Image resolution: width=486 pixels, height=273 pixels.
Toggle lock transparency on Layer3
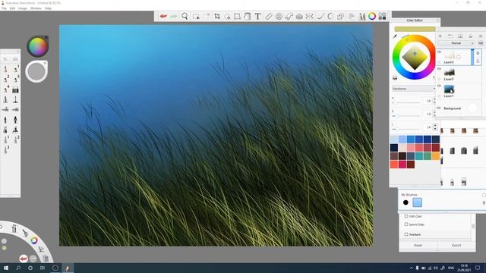(x=439, y=62)
